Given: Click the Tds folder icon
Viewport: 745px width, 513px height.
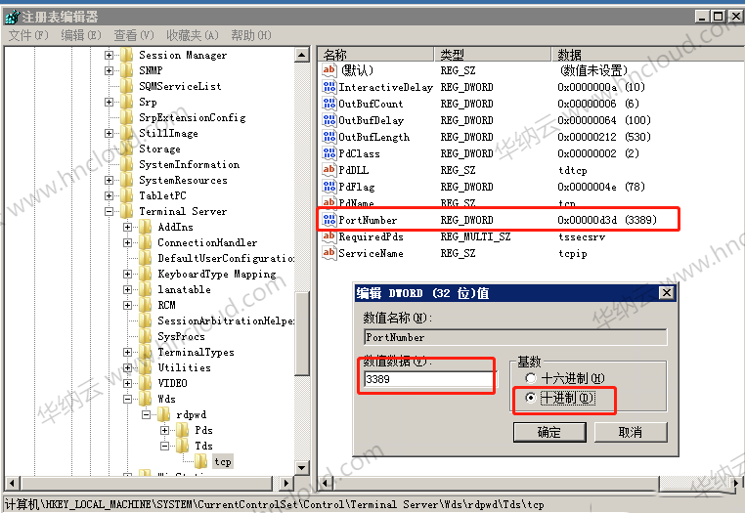Looking at the screenshot, I should coord(183,446).
